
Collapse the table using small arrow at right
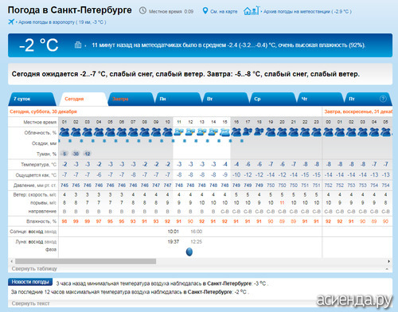387,269
